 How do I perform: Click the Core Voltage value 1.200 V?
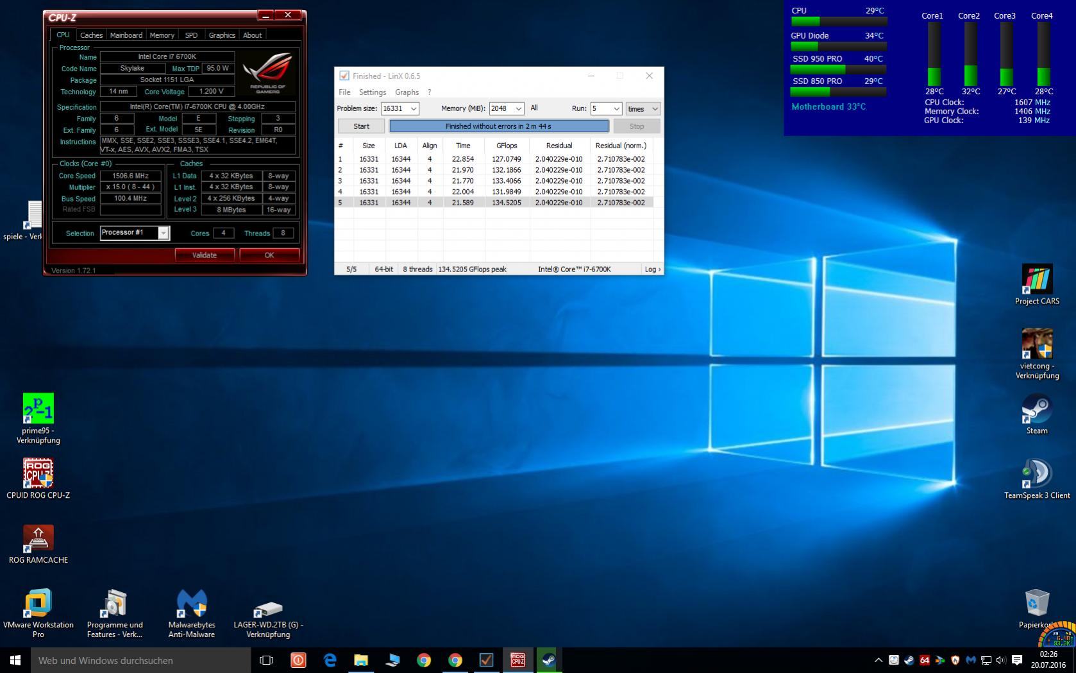coord(211,92)
